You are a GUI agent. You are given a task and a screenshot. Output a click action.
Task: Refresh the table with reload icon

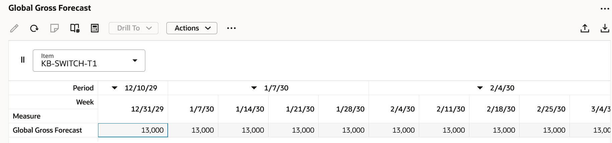[34, 28]
